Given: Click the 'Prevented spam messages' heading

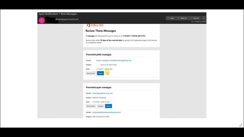Looking at the screenshot, I should [x=98, y=88].
